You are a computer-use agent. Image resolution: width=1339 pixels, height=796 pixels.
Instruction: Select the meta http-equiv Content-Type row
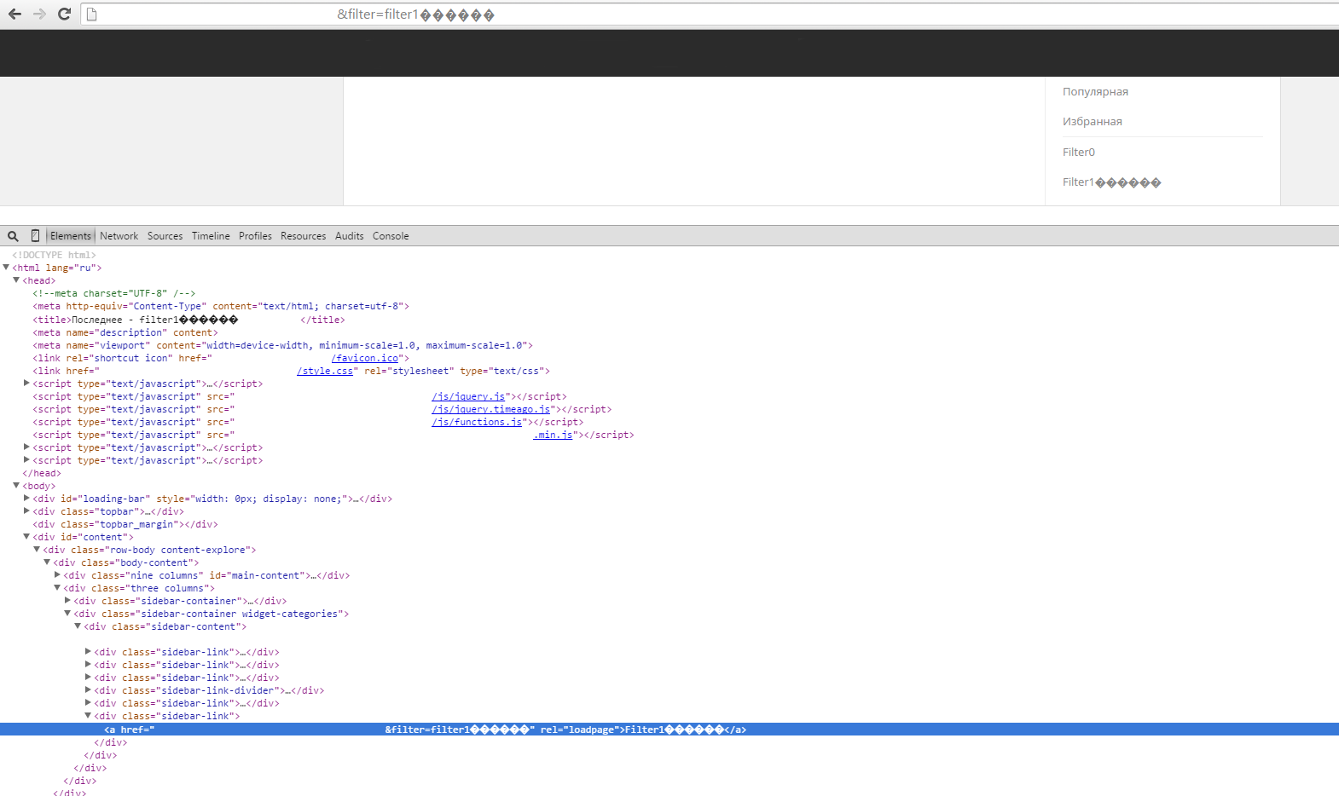[x=221, y=306]
